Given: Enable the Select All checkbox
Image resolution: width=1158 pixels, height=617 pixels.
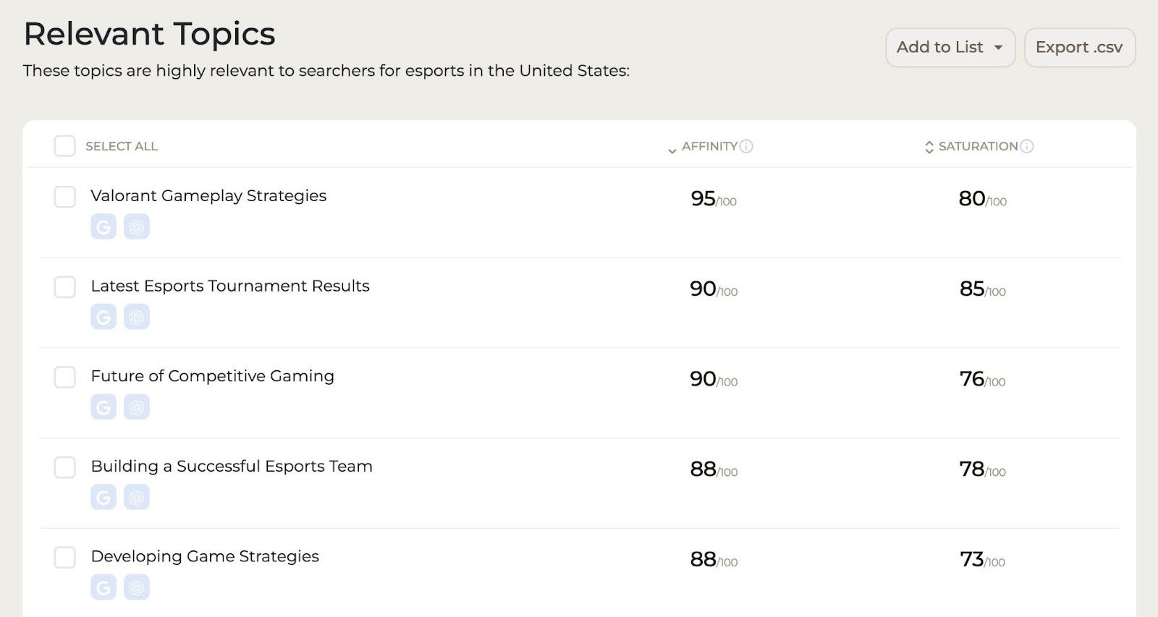Looking at the screenshot, I should click(x=64, y=145).
